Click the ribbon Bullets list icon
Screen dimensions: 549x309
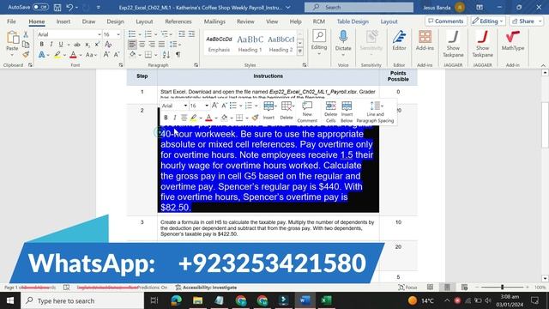(x=132, y=34)
